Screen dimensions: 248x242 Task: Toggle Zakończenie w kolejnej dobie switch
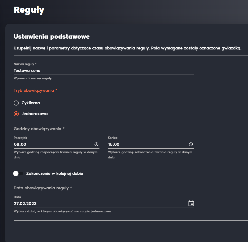click(18, 173)
